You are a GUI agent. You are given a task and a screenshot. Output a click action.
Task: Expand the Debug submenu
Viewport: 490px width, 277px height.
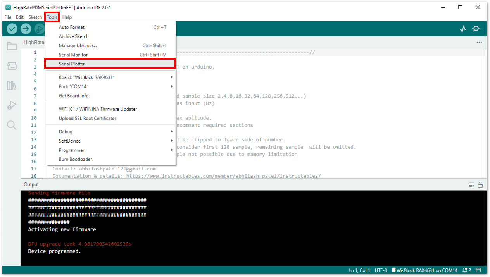pos(110,132)
